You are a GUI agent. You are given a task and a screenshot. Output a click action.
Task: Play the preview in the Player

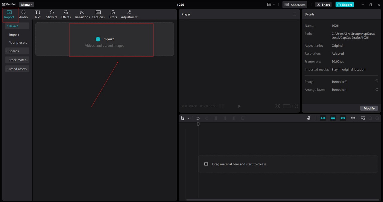[239, 106]
